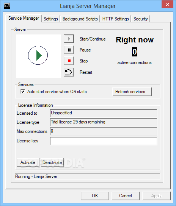Click the active connections counter showing 0
This screenshot has height=206, width=176.
point(135,52)
